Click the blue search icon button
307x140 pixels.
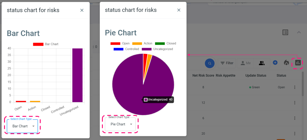pyautogui.click(x=210, y=63)
